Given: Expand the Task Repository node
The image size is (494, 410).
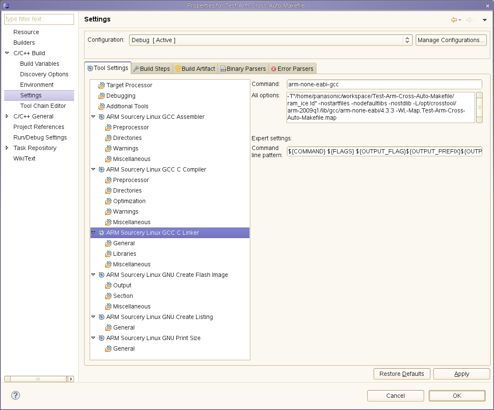Looking at the screenshot, I should point(7,148).
